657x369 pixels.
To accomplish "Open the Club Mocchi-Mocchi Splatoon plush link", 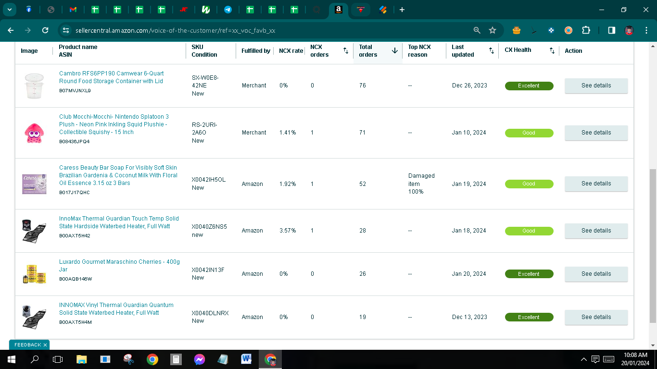I will pos(114,124).
